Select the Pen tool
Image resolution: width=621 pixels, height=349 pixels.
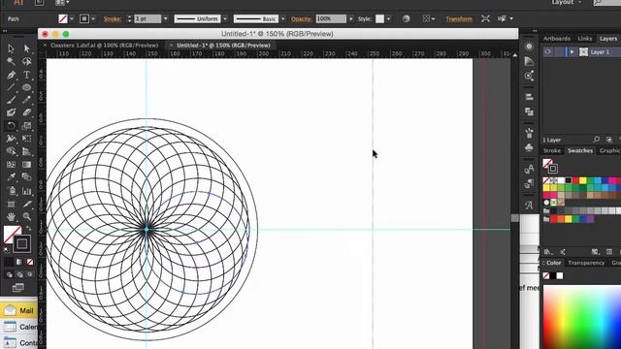pyautogui.click(x=11, y=75)
